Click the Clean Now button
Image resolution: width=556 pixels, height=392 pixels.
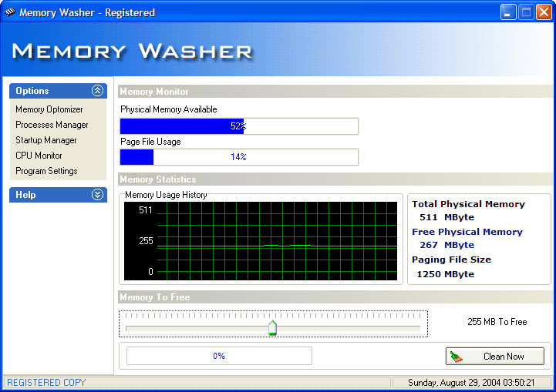coord(494,356)
